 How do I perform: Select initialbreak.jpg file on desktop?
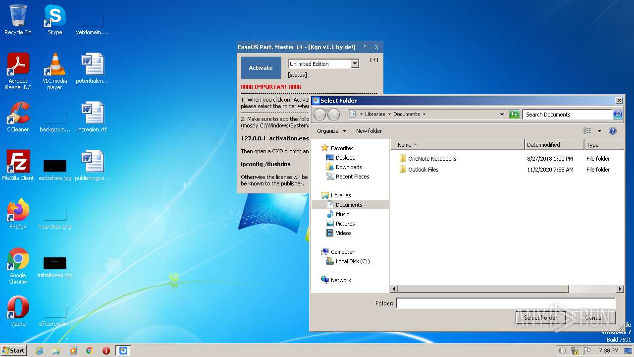pyautogui.click(x=54, y=267)
